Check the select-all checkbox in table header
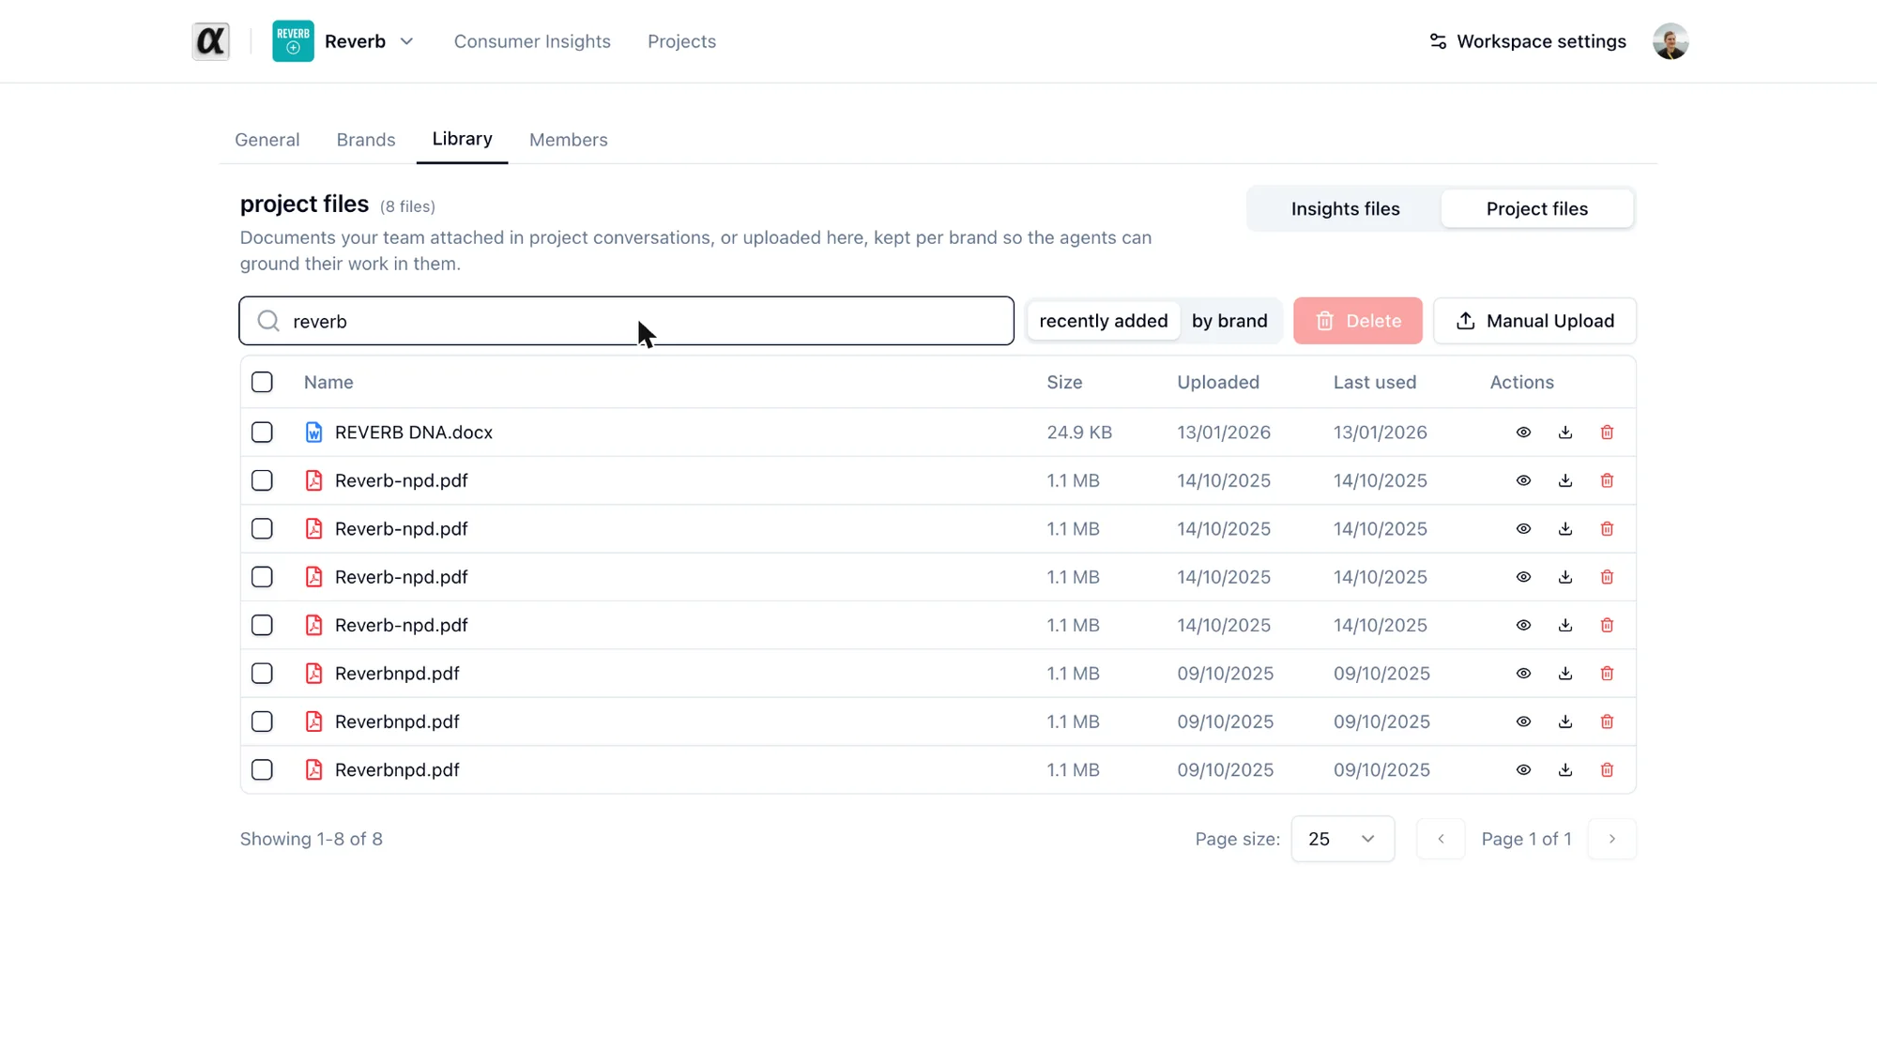The width and height of the screenshot is (1877, 1048). (262, 382)
